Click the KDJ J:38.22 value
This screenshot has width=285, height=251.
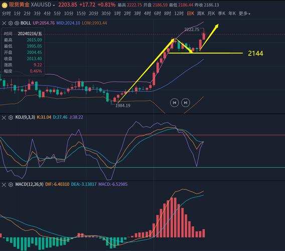tap(76, 117)
